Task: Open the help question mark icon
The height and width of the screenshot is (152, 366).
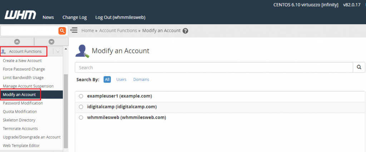Action: 186,31
